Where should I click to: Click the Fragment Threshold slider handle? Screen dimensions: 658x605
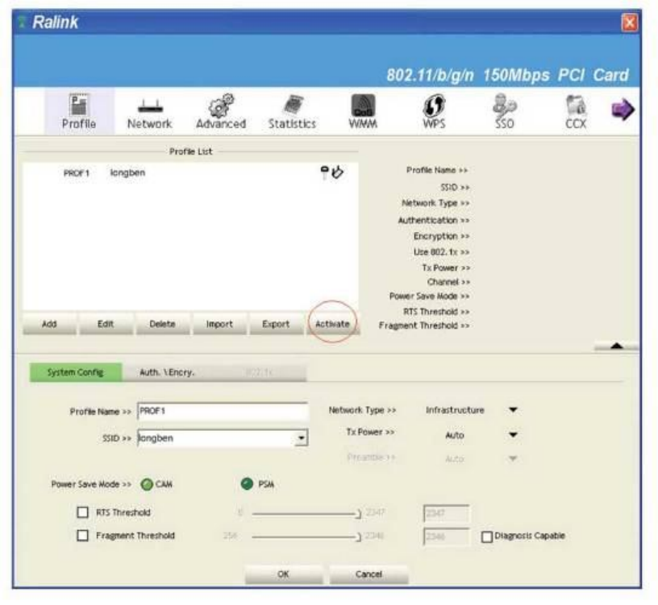pos(358,537)
